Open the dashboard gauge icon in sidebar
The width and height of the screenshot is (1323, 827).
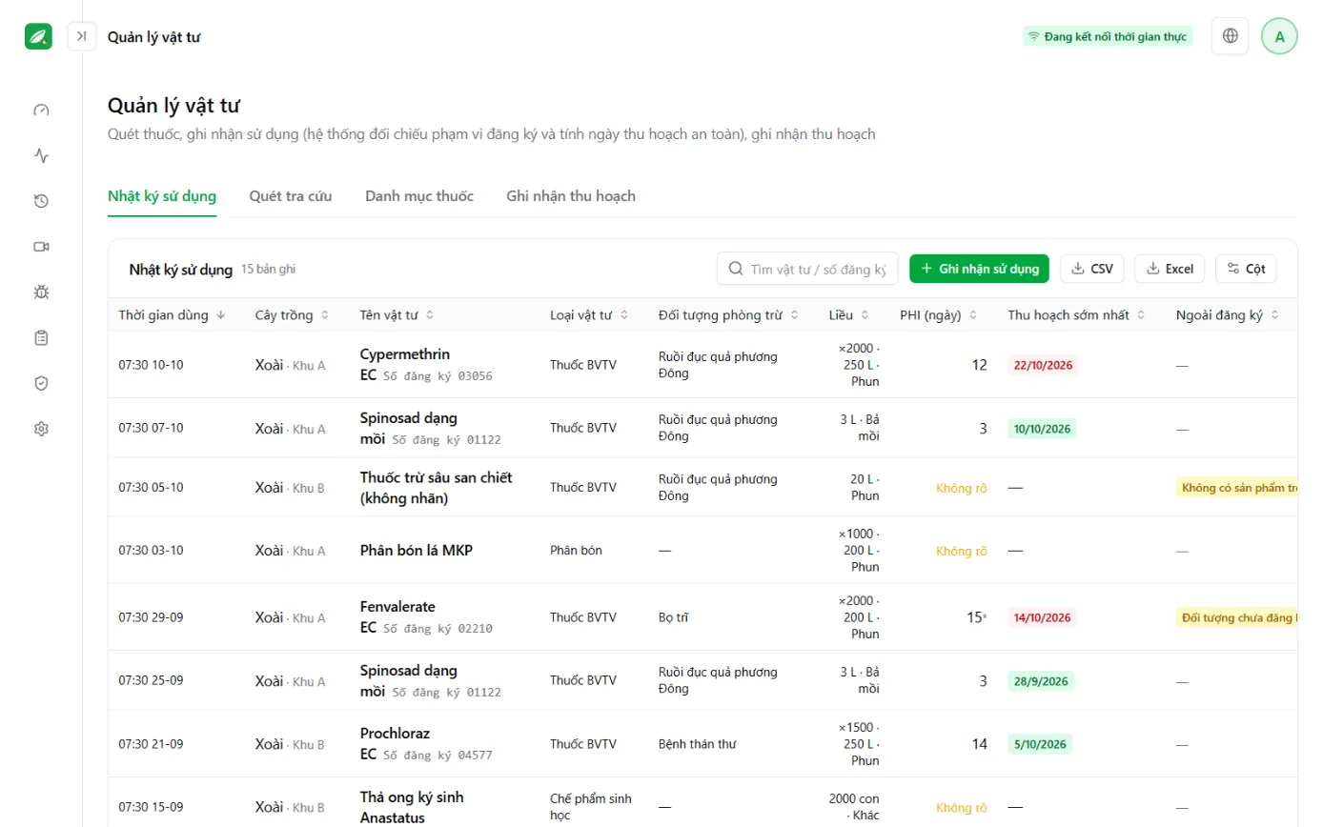point(41,110)
